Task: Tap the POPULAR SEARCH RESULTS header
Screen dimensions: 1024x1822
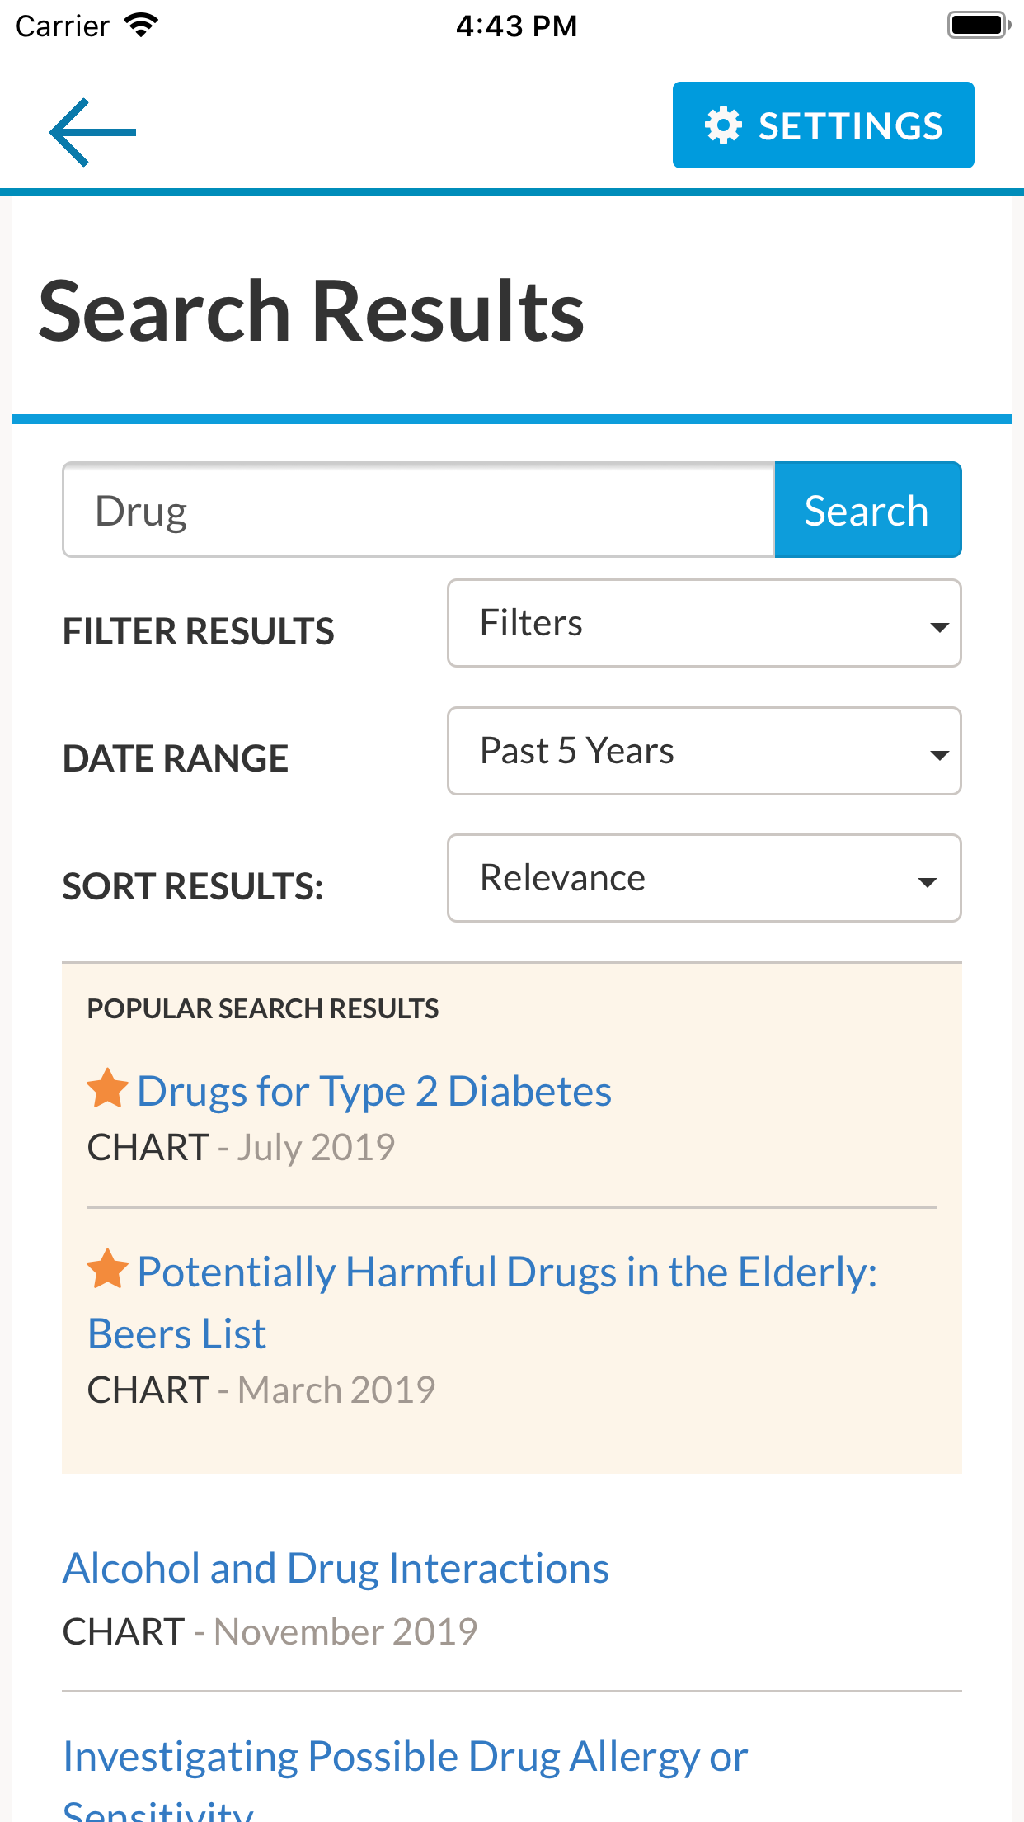Action: pyautogui.click(x=263, y=1008)
